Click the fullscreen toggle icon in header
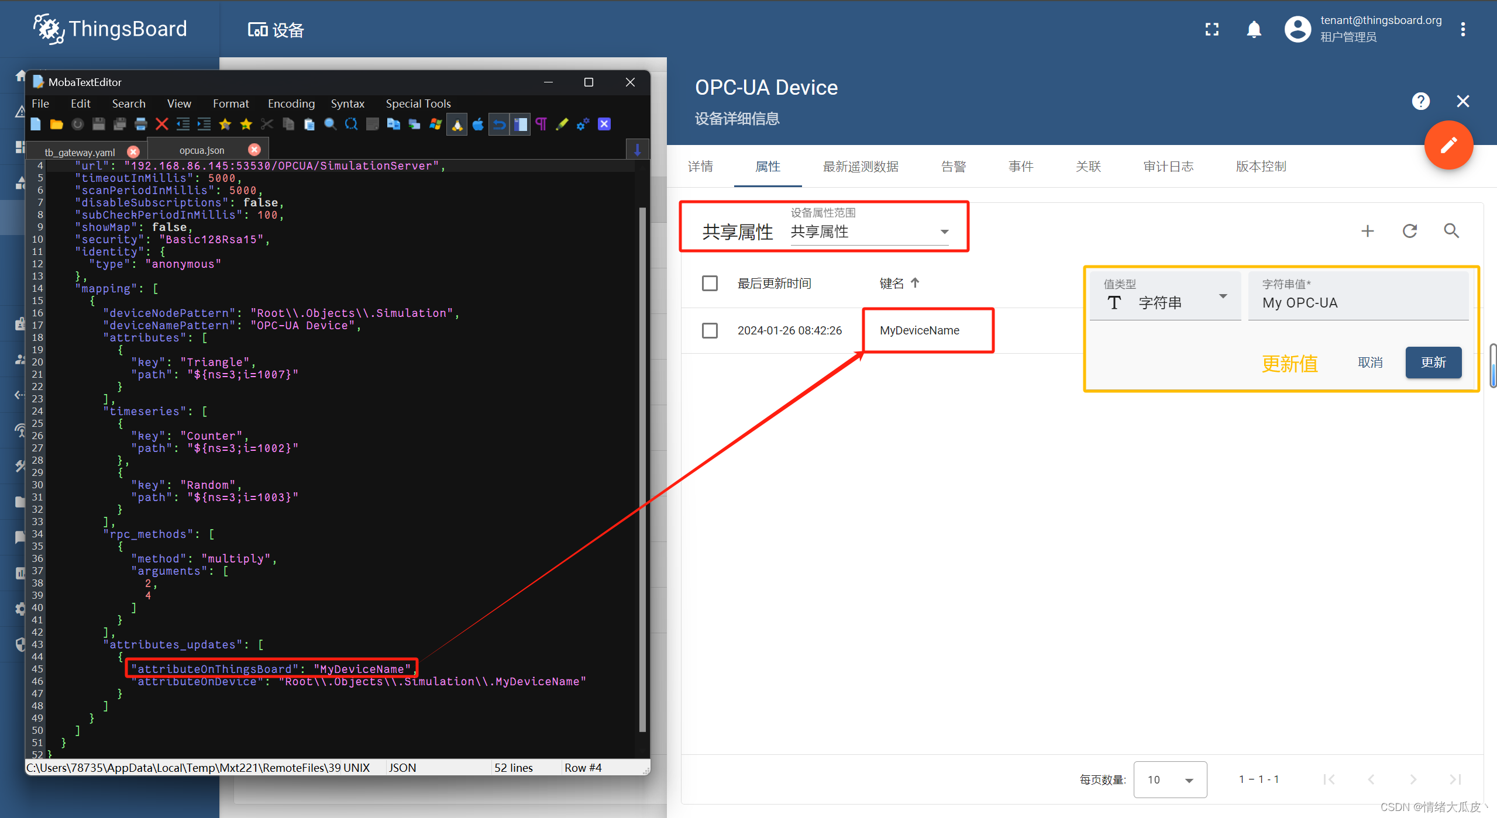 1212,29
